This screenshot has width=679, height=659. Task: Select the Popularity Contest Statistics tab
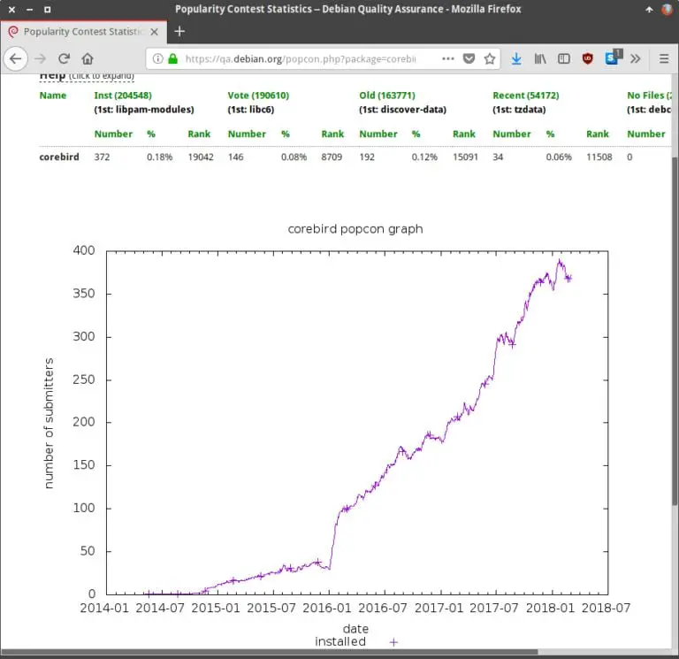(x=84, y=32)
